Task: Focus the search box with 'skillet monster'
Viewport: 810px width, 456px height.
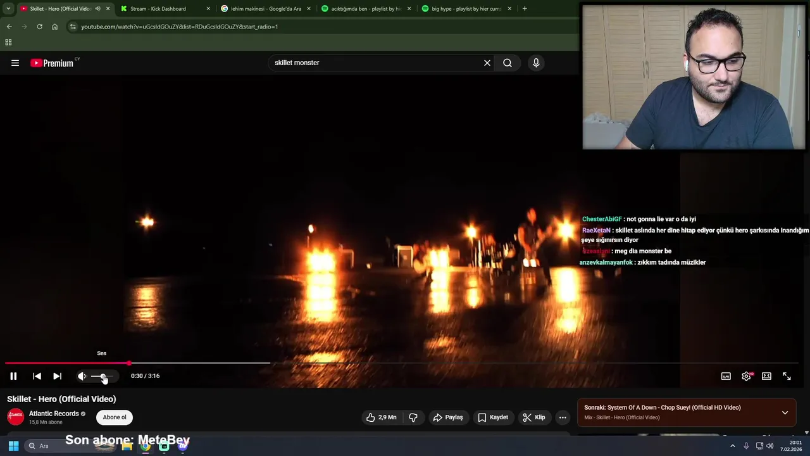Action: (x=377, y=63)
